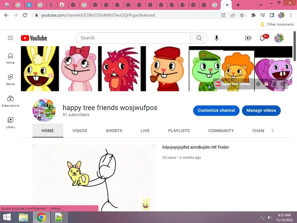Click the YouTube logo
The image size is (297, 223).
point(34,38)
